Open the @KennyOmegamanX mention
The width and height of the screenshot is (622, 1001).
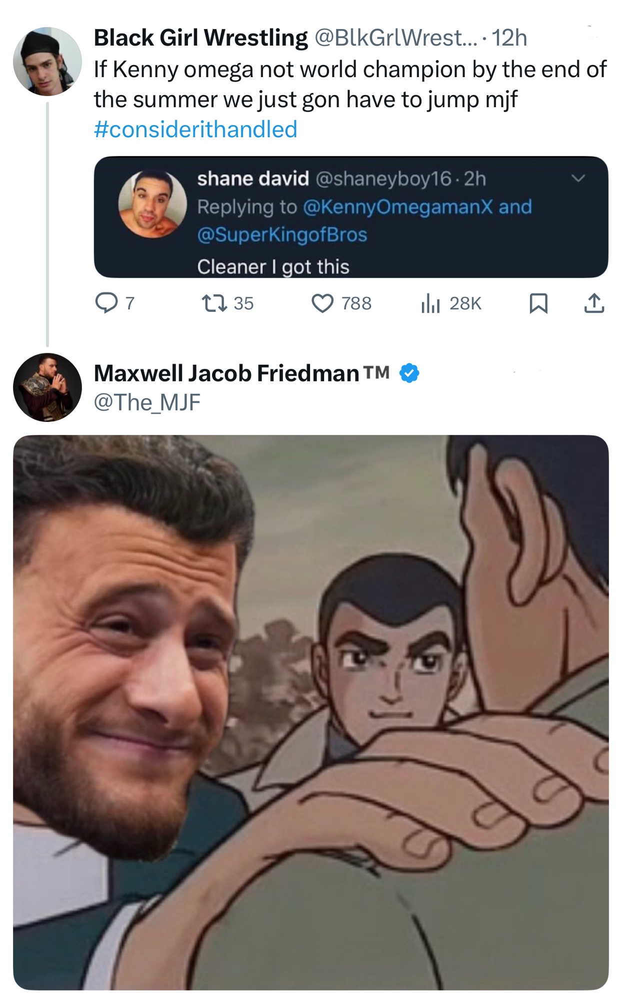[x=397, y=207]
